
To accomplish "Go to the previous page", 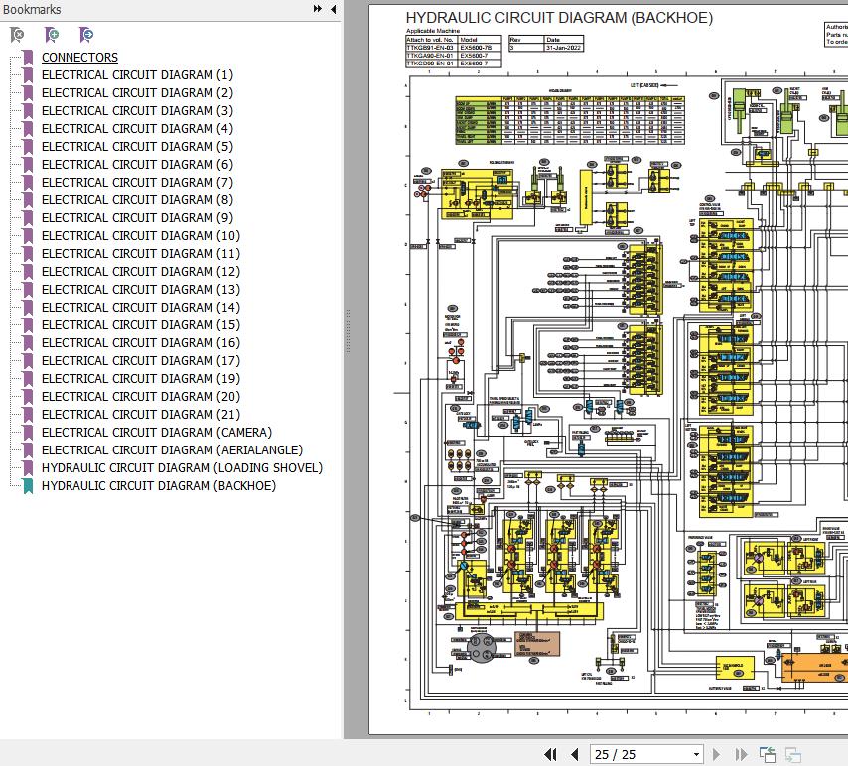I will 574,755.
